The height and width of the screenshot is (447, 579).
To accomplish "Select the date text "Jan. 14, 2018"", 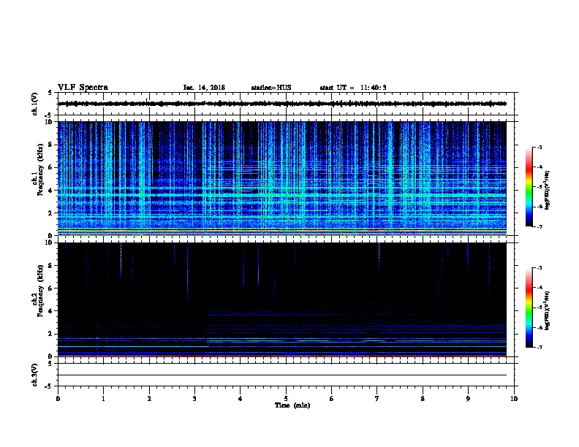I will [x=204, y=88].
